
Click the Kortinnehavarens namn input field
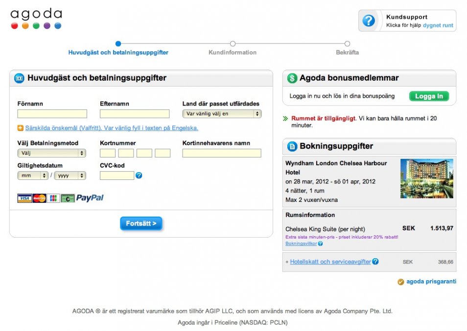click(x=222, y=153)
